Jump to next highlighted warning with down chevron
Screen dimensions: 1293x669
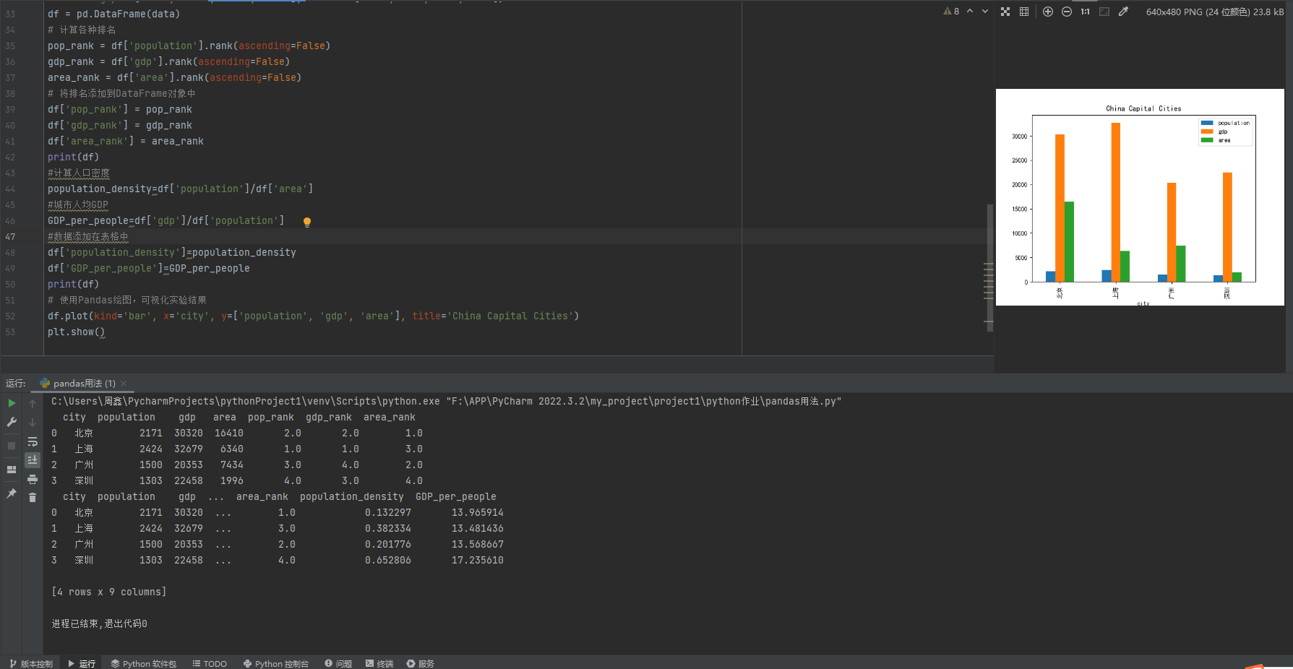[x=985, y=12]
